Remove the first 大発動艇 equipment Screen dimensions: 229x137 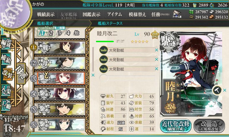[x=156, y=50]
